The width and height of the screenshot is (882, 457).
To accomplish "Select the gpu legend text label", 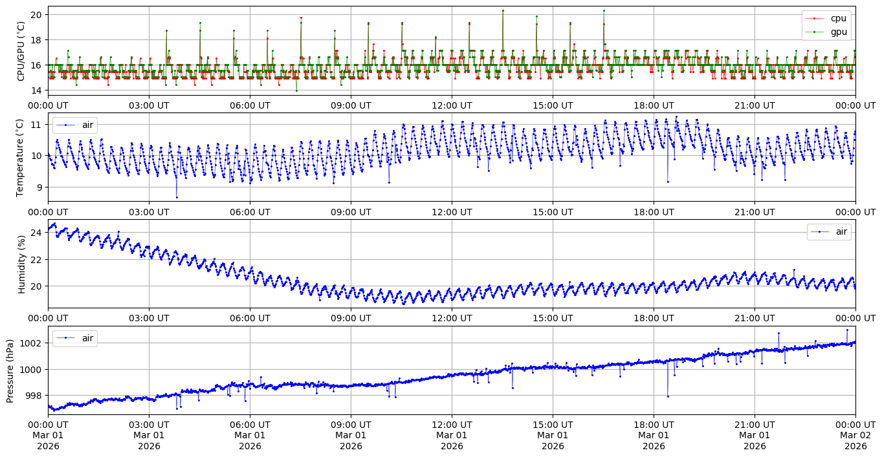I will tap(838, 31).
